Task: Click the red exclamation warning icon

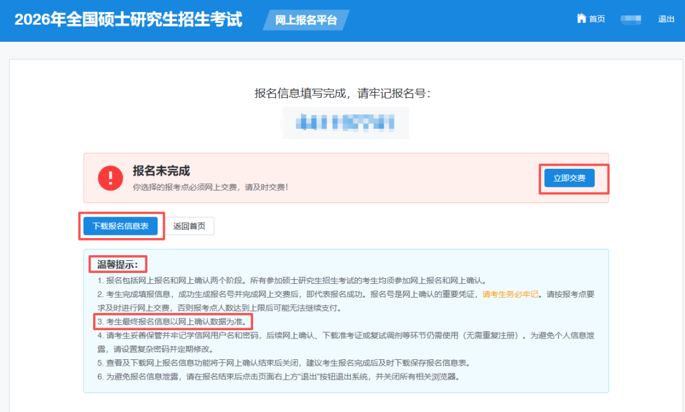Action: point(110,178)
